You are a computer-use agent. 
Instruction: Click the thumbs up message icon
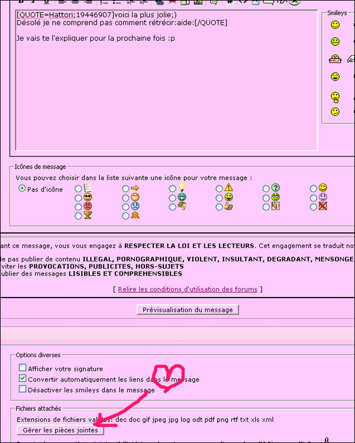click(x=228, y=206)
